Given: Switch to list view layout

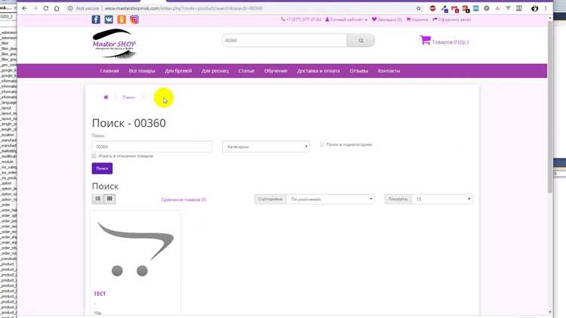Looking at the screenshot, I should click(98, 199).
